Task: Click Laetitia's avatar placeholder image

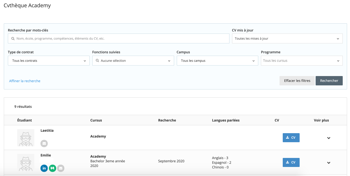Action: coord(26,138)
